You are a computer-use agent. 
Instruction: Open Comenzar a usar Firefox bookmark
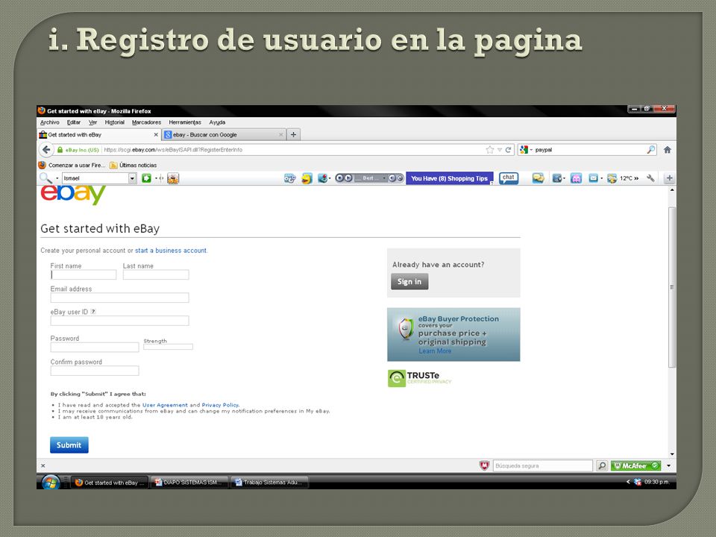pyautogui.click(x=72, y=166)
